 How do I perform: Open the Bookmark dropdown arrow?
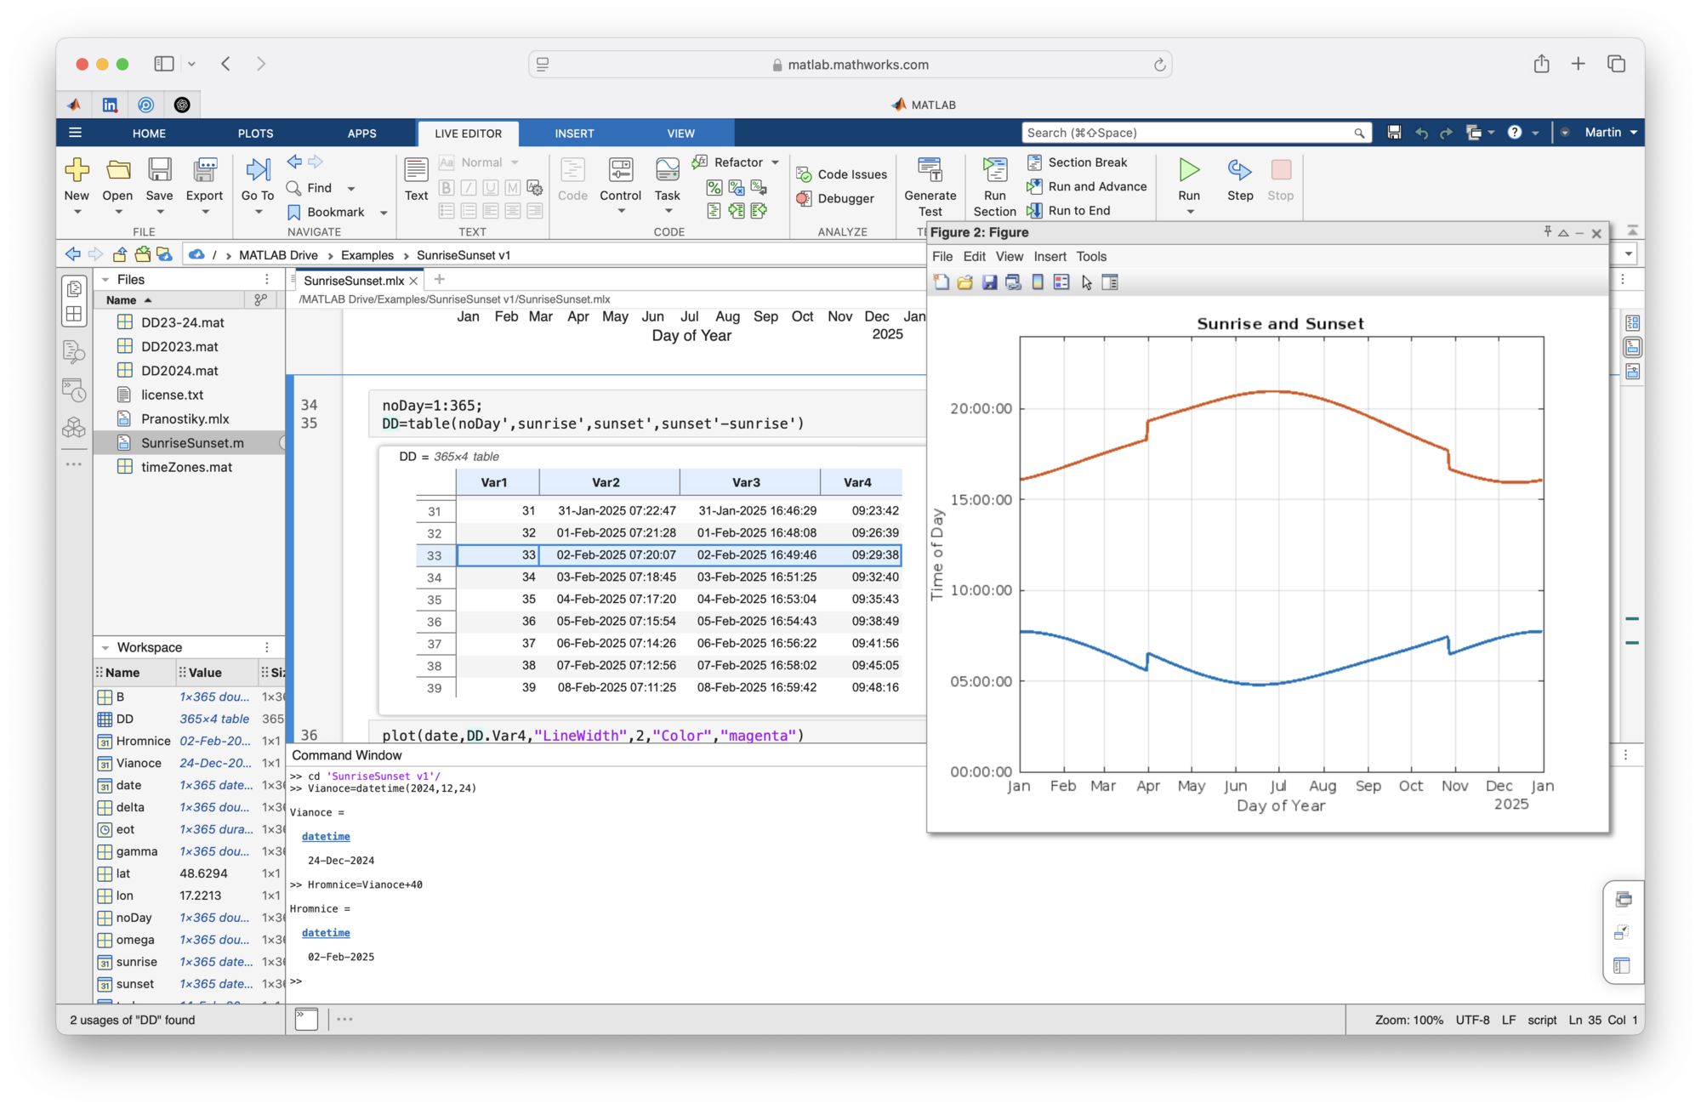tap(384, 213)
